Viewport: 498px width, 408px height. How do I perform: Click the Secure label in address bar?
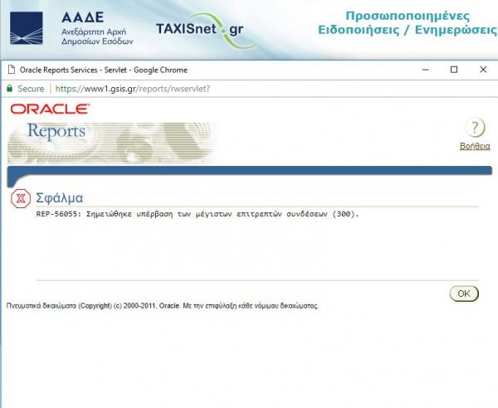[x=31, y=89]
